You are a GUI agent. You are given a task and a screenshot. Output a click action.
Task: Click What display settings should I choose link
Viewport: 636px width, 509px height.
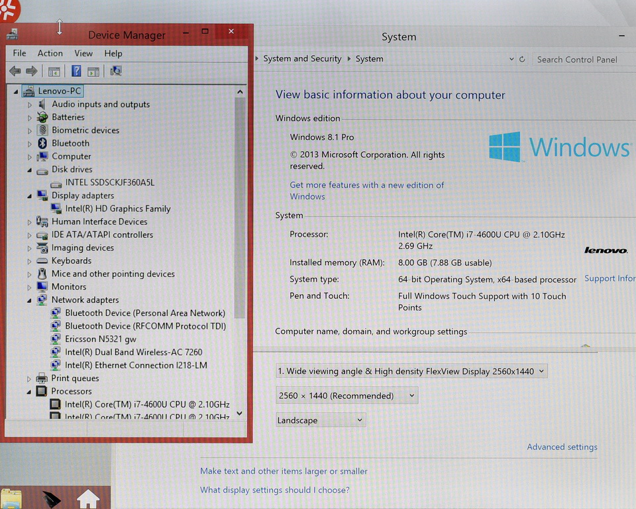(274, 490)
